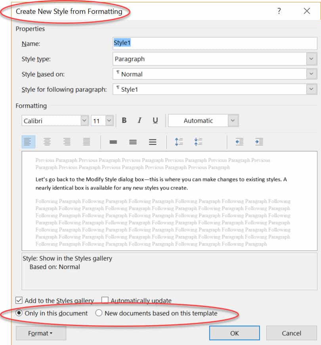The width and height of the screenshot is (321, 345).
Task: Click 'Based on: Normal' description text
Action: pyautogui.click(x=55, y=267)
